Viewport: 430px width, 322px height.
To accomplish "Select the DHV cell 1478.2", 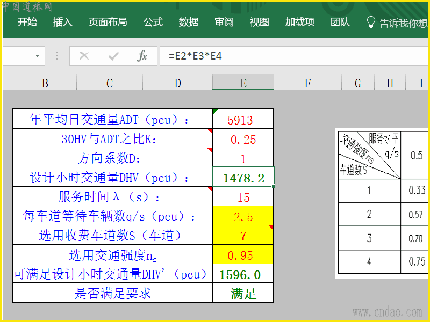I will click(243, 177).
